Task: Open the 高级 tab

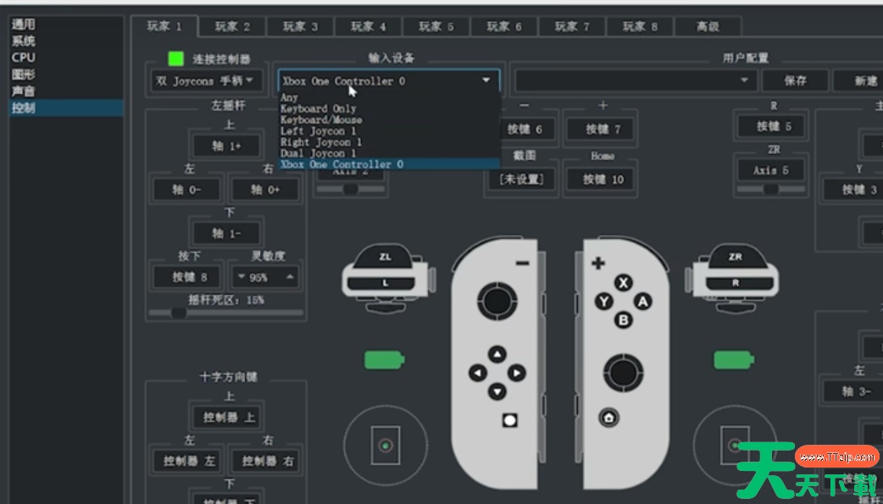Action: click(708, 26)
